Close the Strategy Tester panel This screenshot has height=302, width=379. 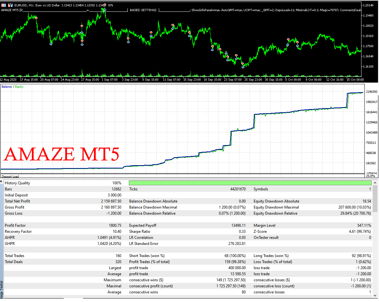1,181
